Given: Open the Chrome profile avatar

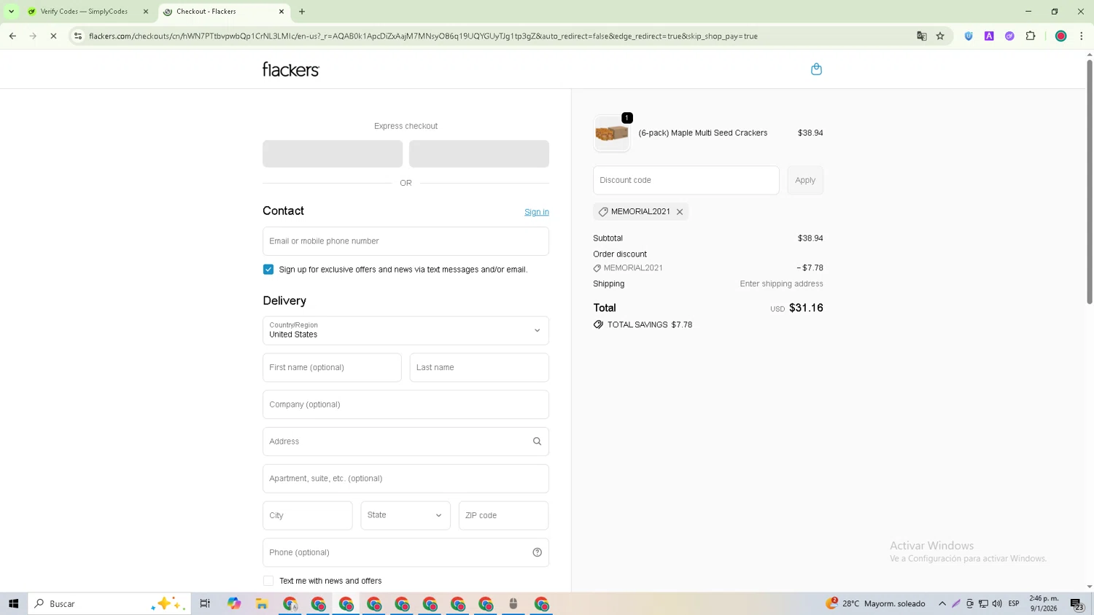Looking at the screenshot, I should [x=1061, y=36].
